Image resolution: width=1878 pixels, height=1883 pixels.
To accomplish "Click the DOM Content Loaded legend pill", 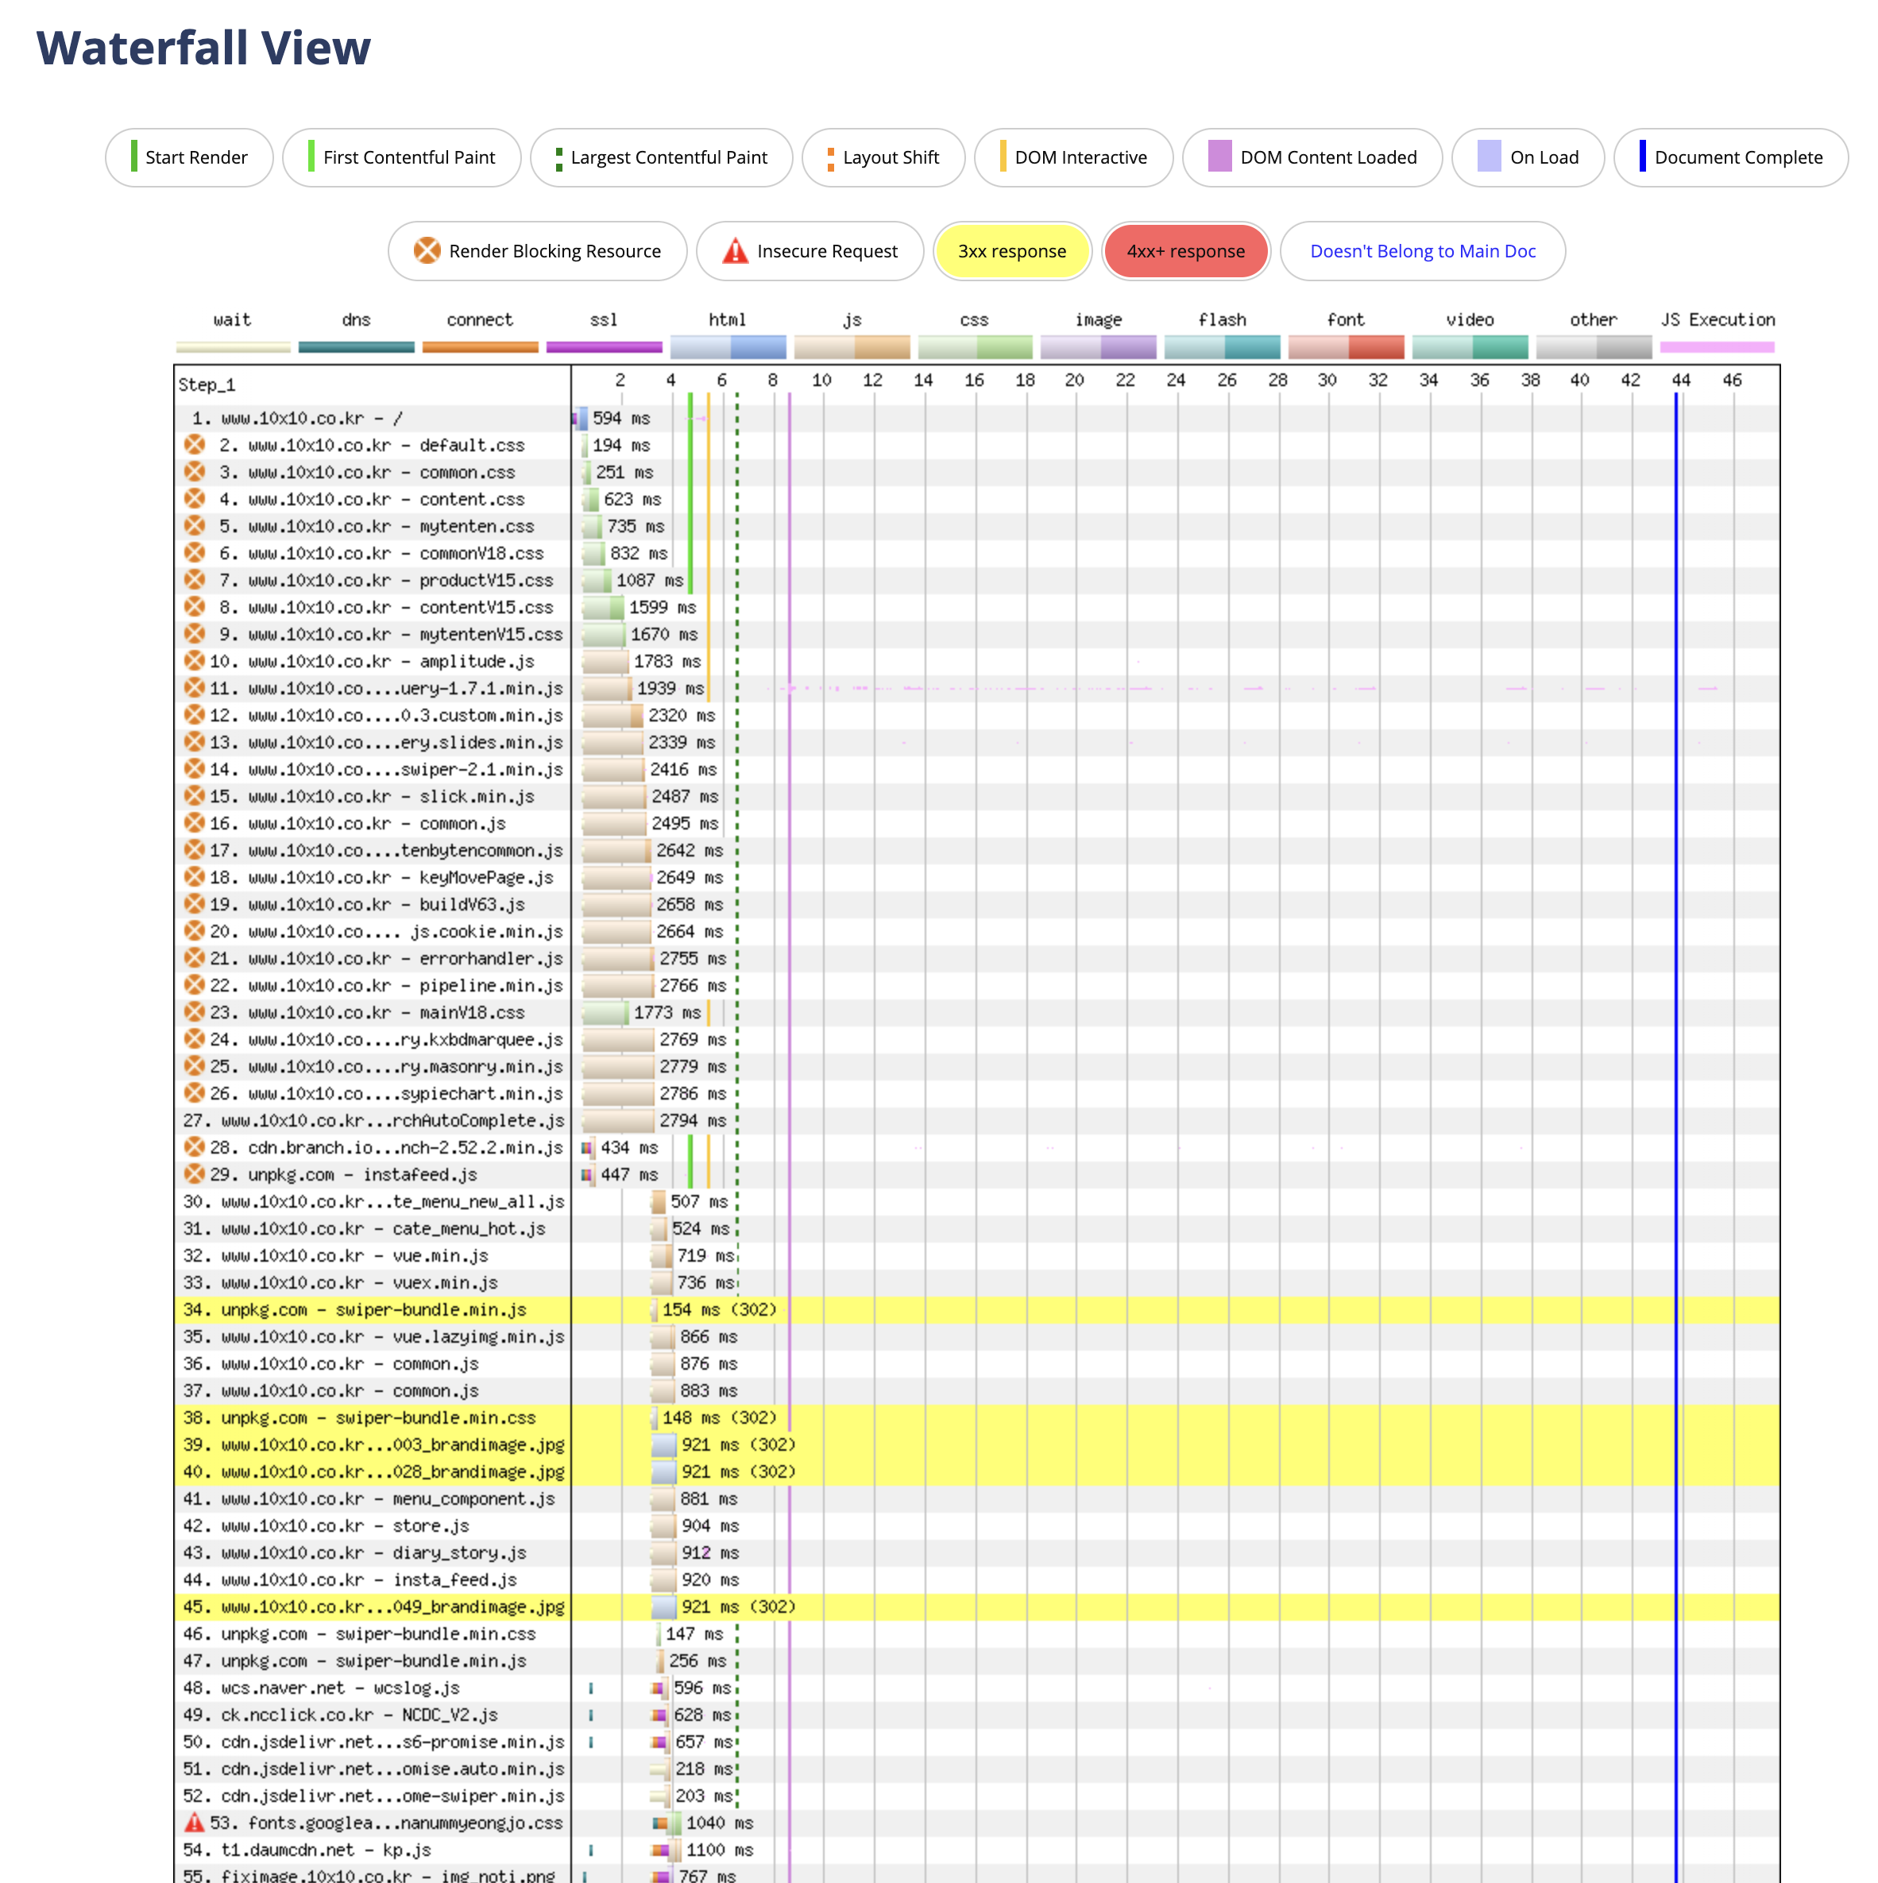I will [x=1312, y=158].
